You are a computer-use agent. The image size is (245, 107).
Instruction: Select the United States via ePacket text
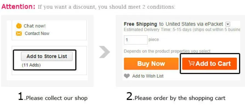(194, 24)
